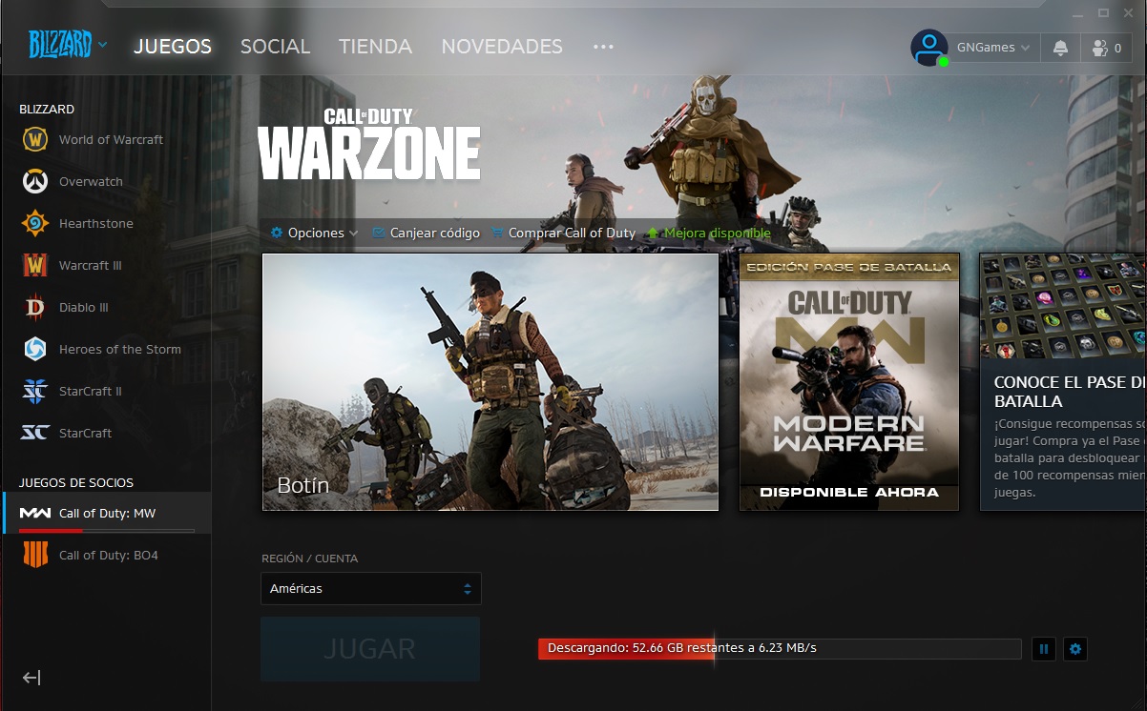Open the NOVEDADES tab
This screenshot has width=1147, height=711.
point(502,46)
